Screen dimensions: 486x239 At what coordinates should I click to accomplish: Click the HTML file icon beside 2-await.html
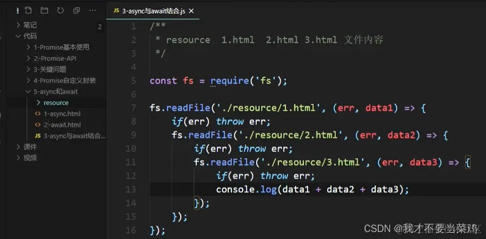pos(38,125)
